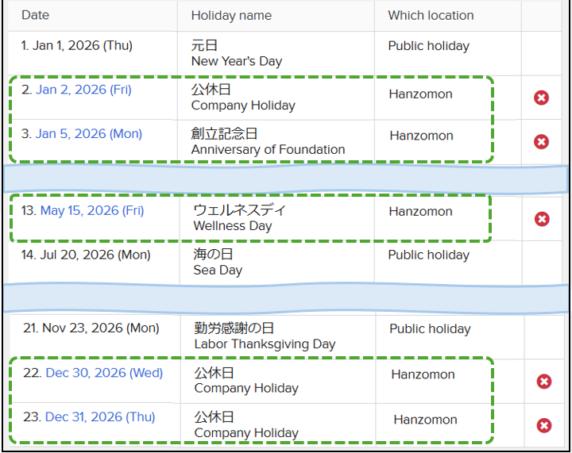The image size is (572, 453).
Task: Click the Dec 31, 2026 (Thu) link
Action: click(100, 417)
